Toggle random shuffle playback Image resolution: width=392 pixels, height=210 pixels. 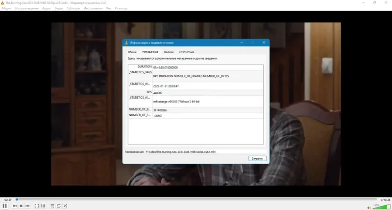(65, 206)
